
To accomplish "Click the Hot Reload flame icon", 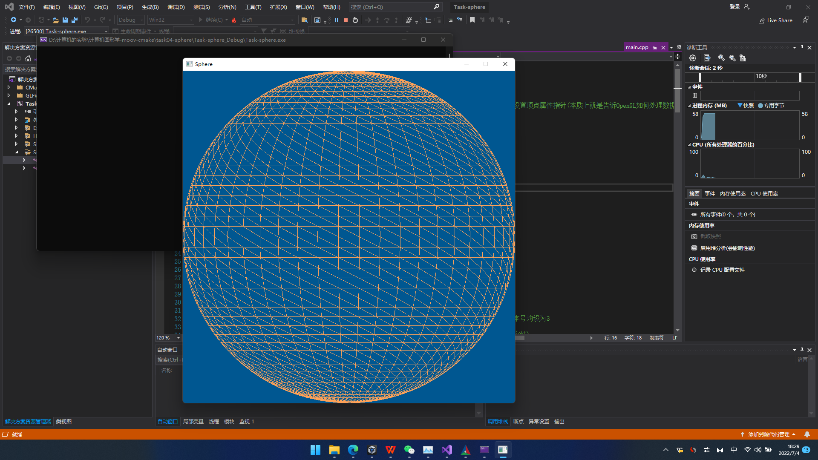I will tap(234, 20).
